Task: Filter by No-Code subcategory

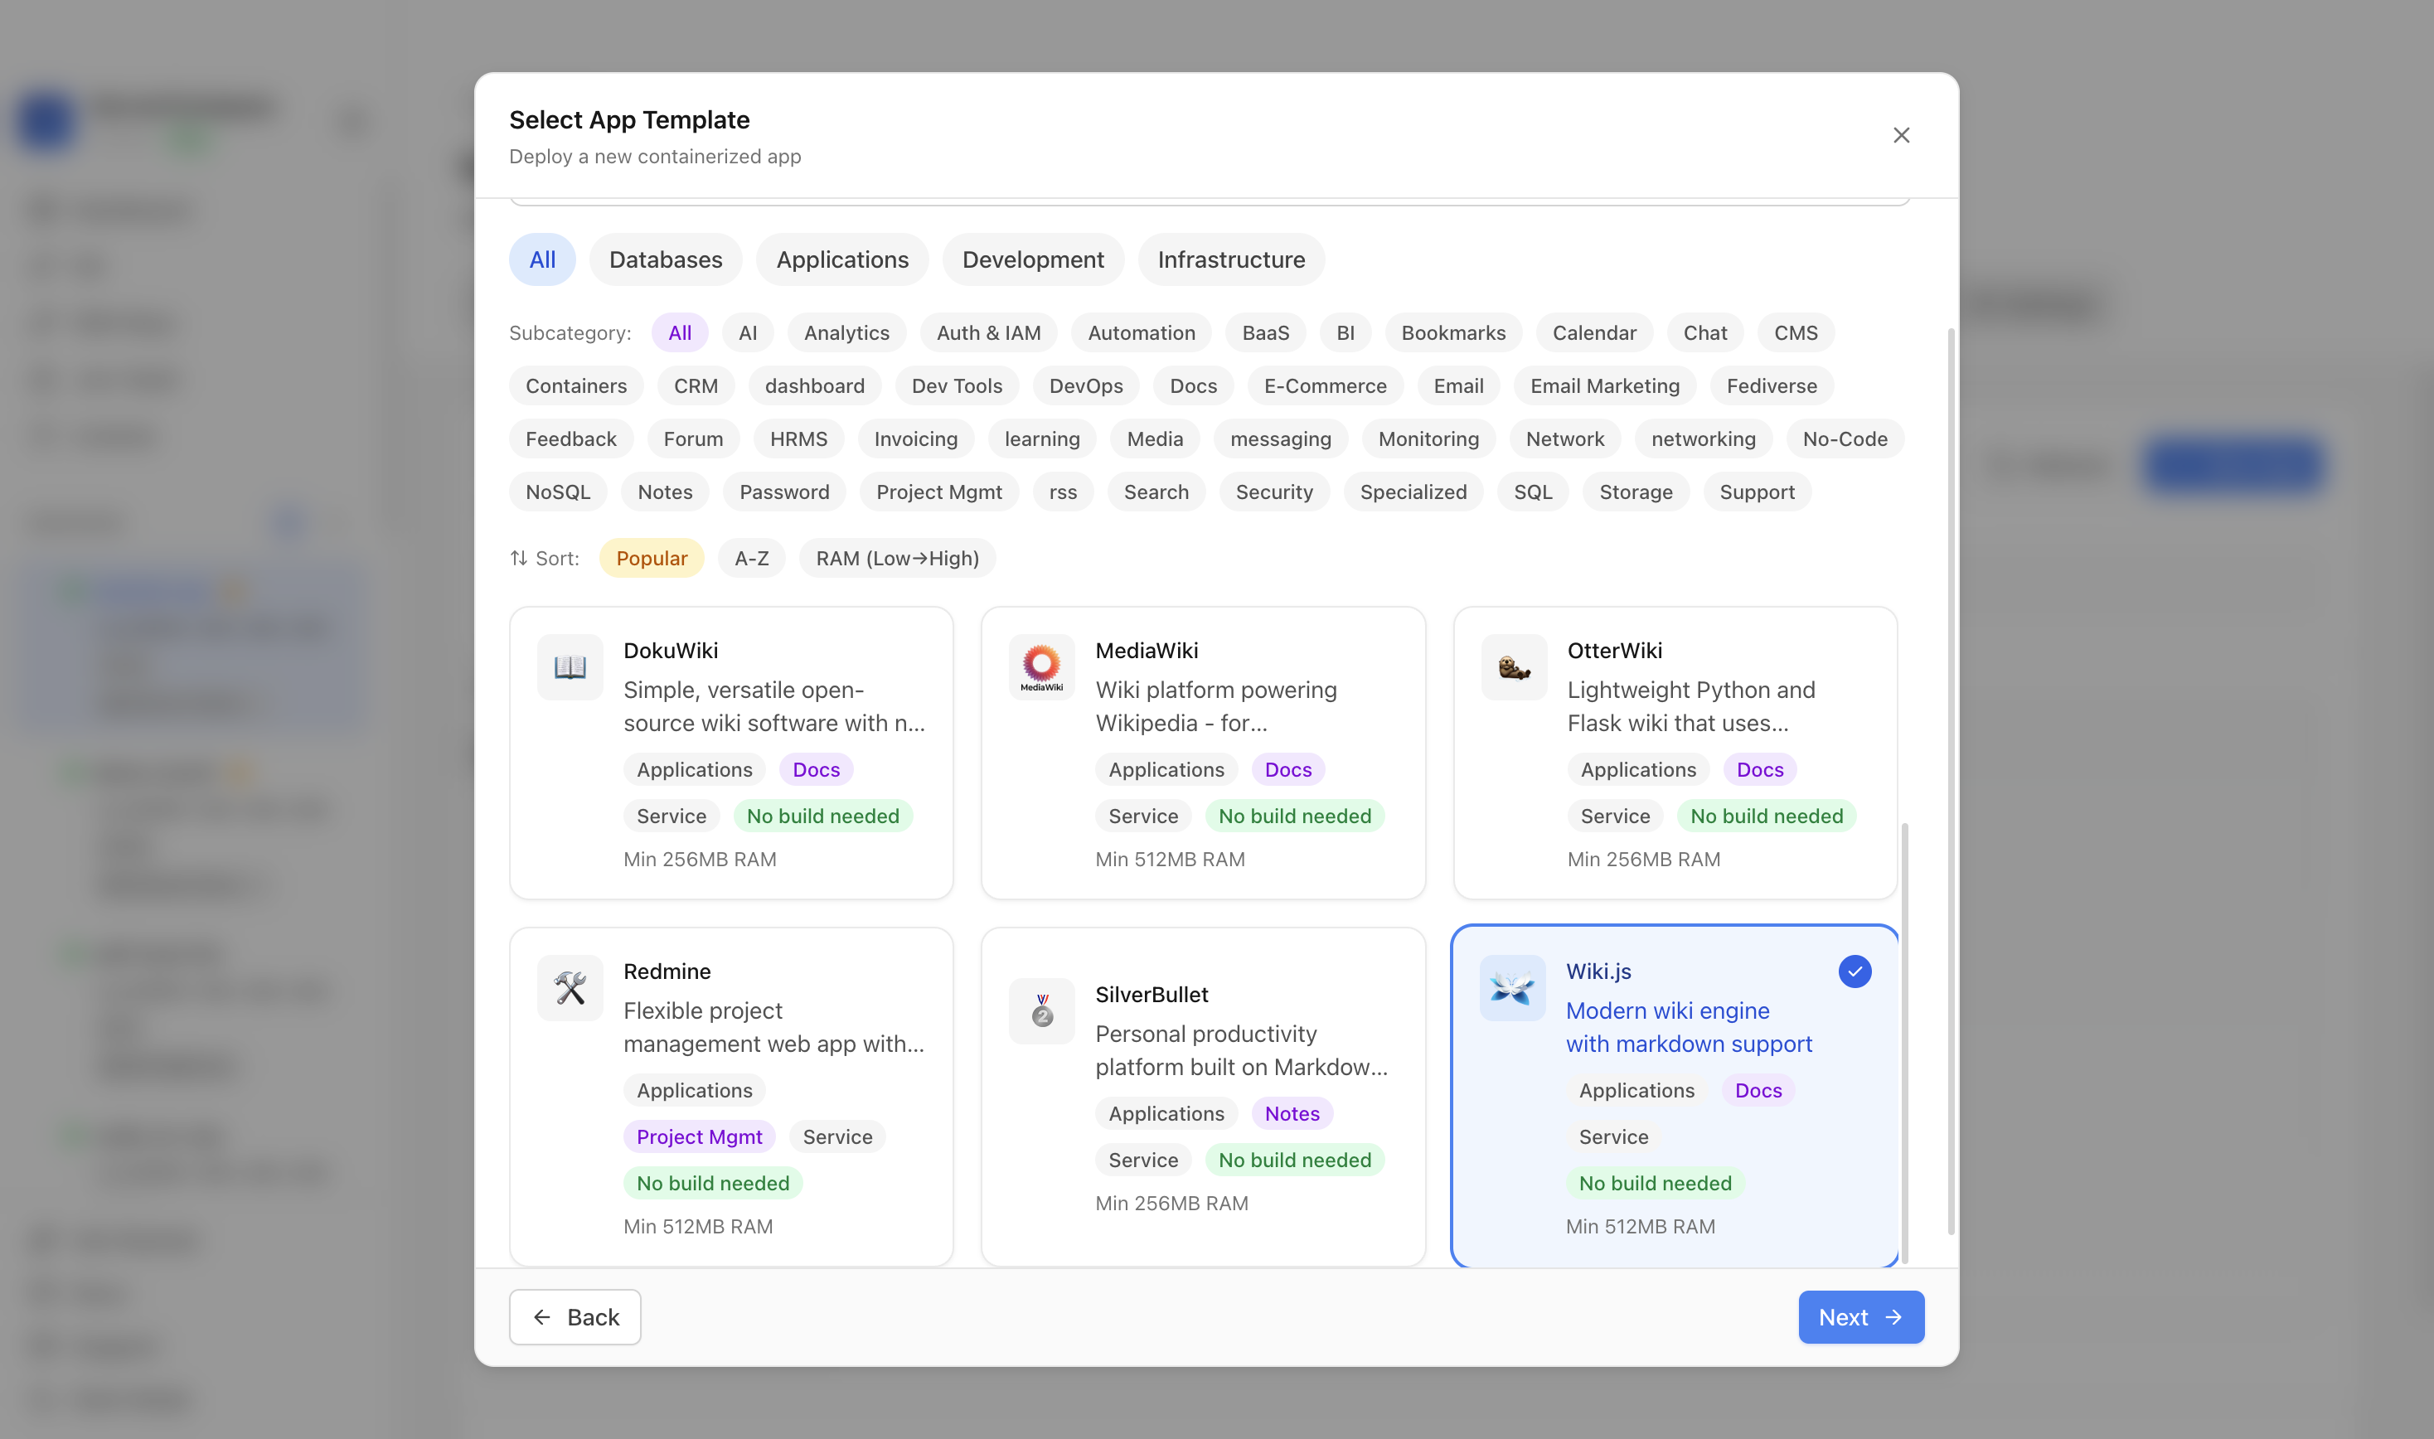Action: pyautogui.click(x=1845, y=439)
